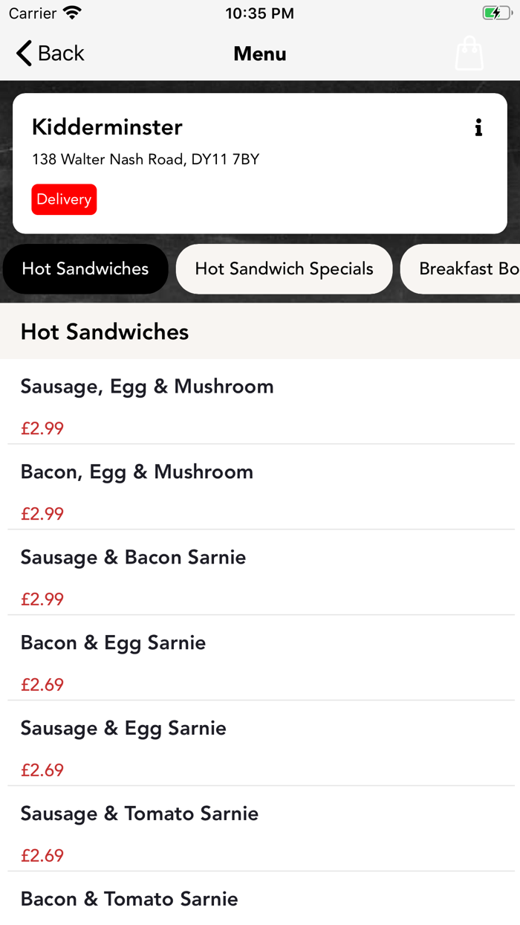520x925 pixels.
Task: Tap the back chevron arrow
Action: [25, 54]
